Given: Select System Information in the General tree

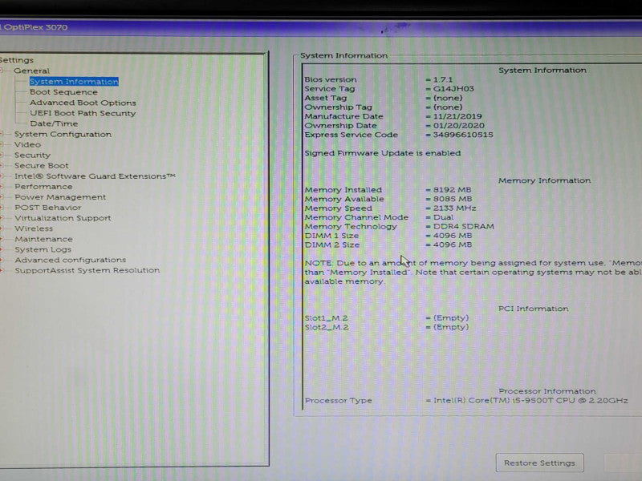Looking at the screenshot, I should coord(74,82).
